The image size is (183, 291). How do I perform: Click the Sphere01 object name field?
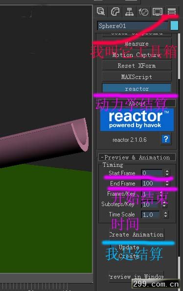coord(133,26)
